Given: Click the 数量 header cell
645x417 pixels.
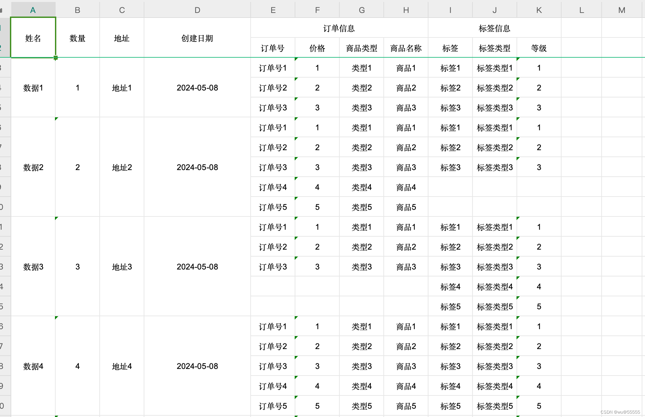Looking at the screenshot, I should point(77,38).
